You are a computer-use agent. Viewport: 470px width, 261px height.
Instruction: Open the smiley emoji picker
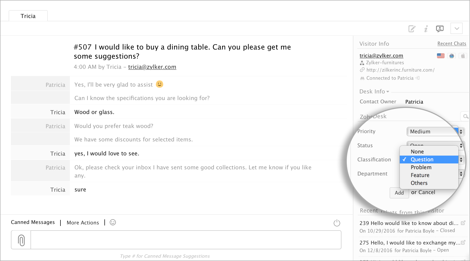tap(113, 222)
